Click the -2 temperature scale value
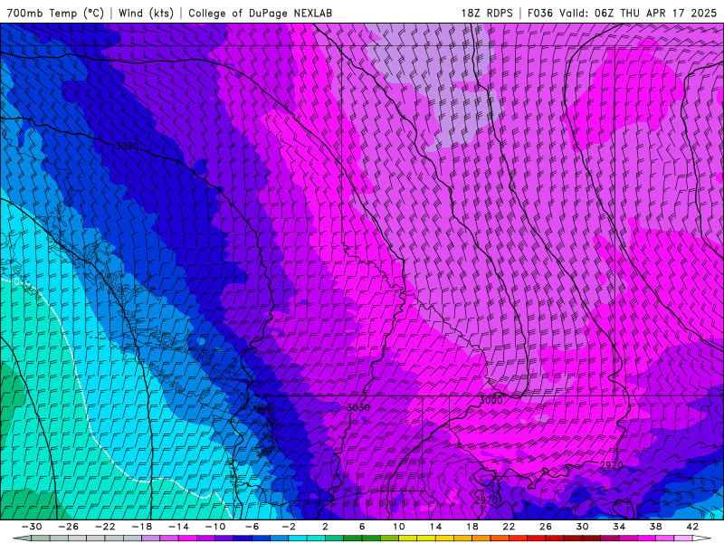Image resolution: width=724 pixels, height=543 pixels. pos(289,527)
